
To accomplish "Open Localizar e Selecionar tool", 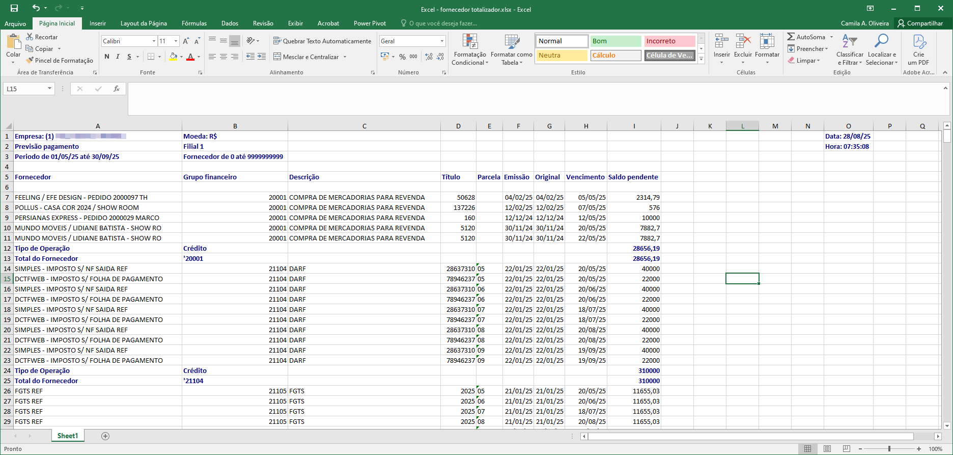I will tap(881, 50).
